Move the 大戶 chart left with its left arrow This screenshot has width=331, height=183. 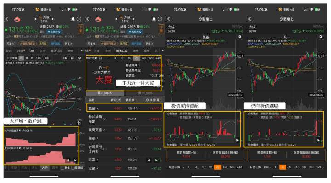pos(68,160)
